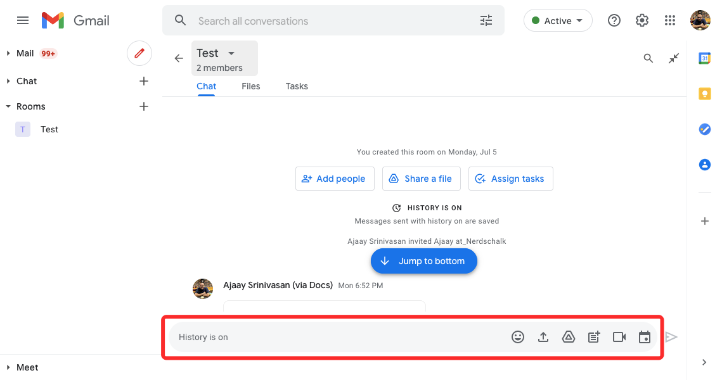The image size is (722, 380).
Task: Click the calendar invite icon in composer
Action: [645, 337]
